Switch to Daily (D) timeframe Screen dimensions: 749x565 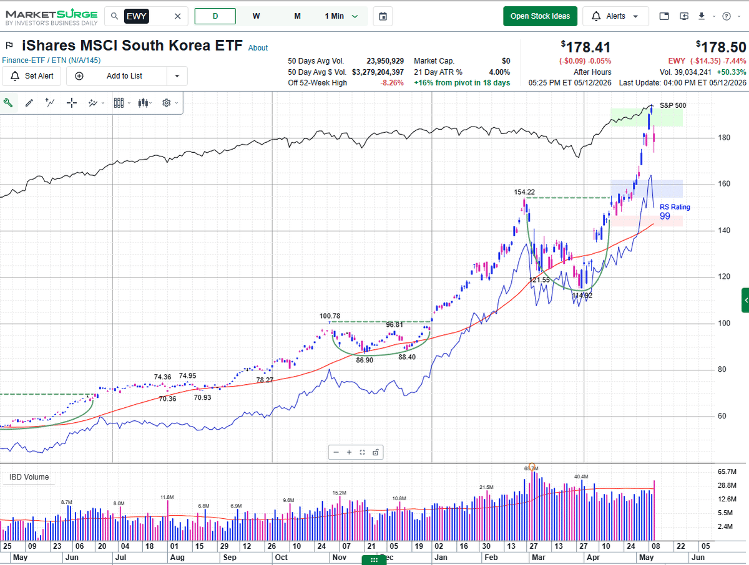[x=215, y=16]
